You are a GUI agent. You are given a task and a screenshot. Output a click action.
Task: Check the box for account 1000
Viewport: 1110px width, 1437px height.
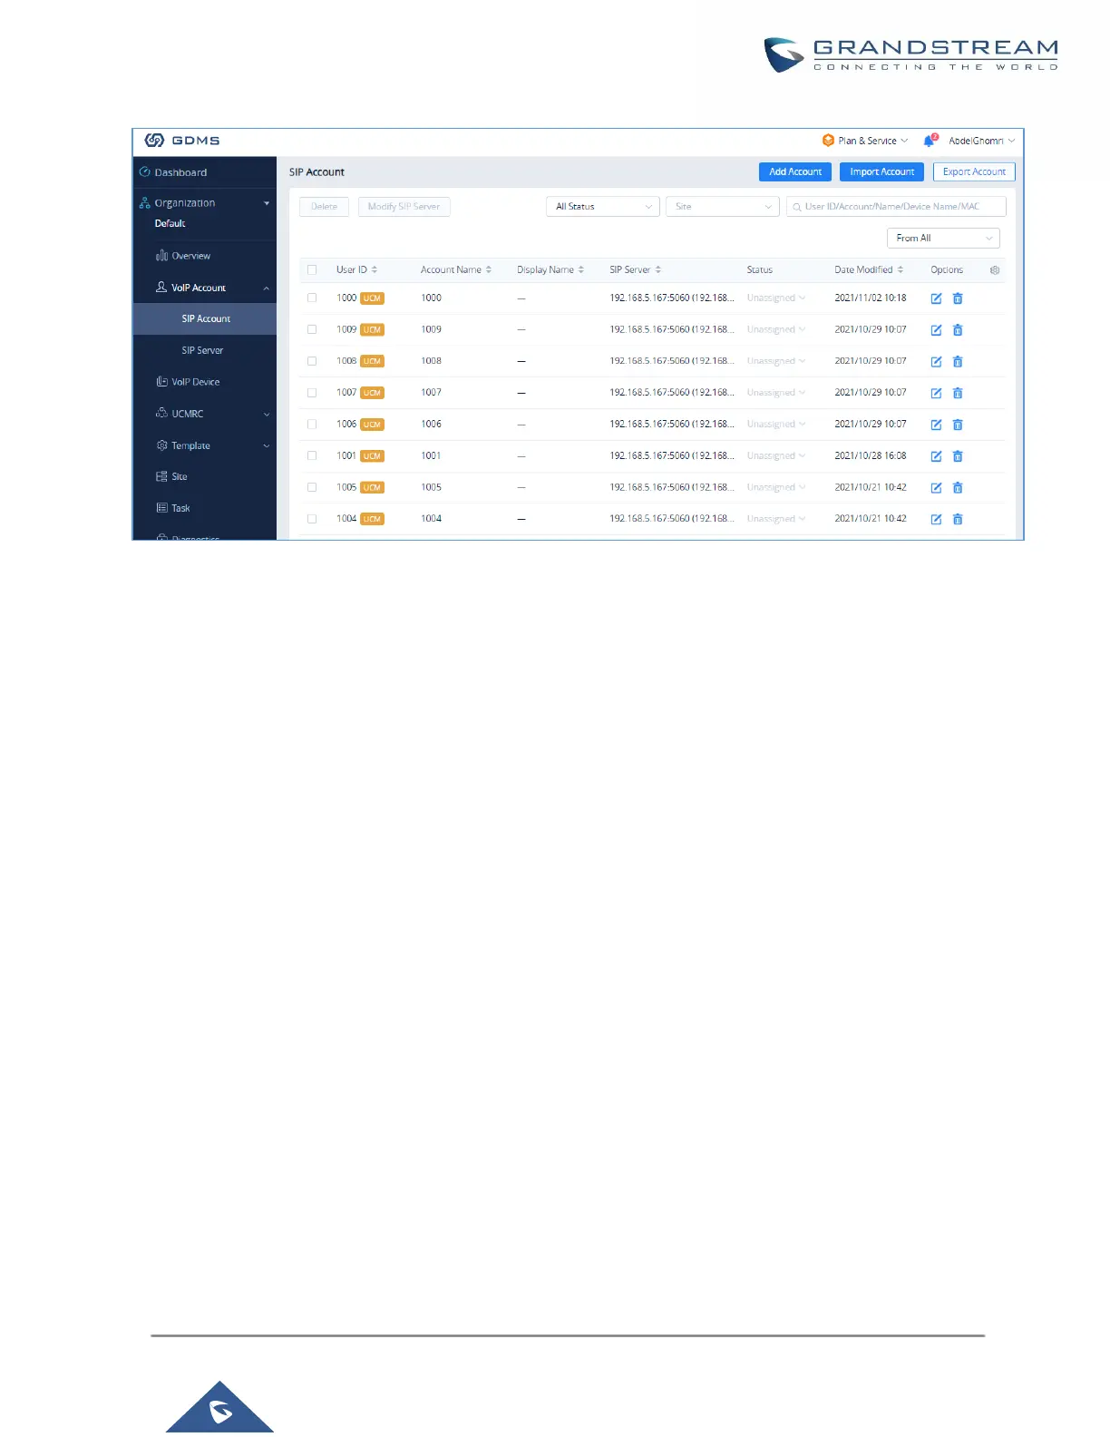click(312, 298)
